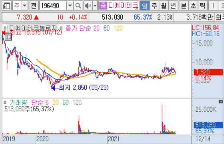Click the 2020 date axis label

click(42, 139)
